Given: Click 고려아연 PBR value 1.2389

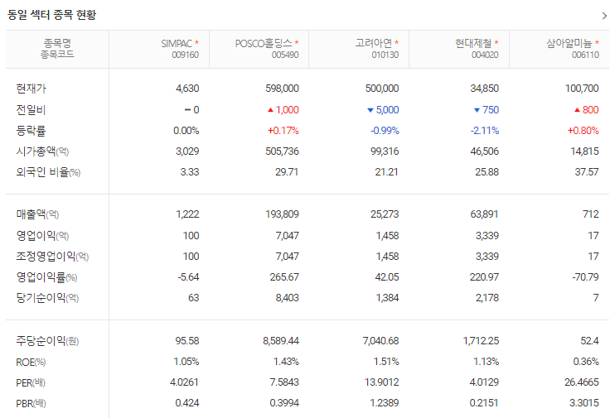Looking at the screenshot, I should tap(385, 403).
